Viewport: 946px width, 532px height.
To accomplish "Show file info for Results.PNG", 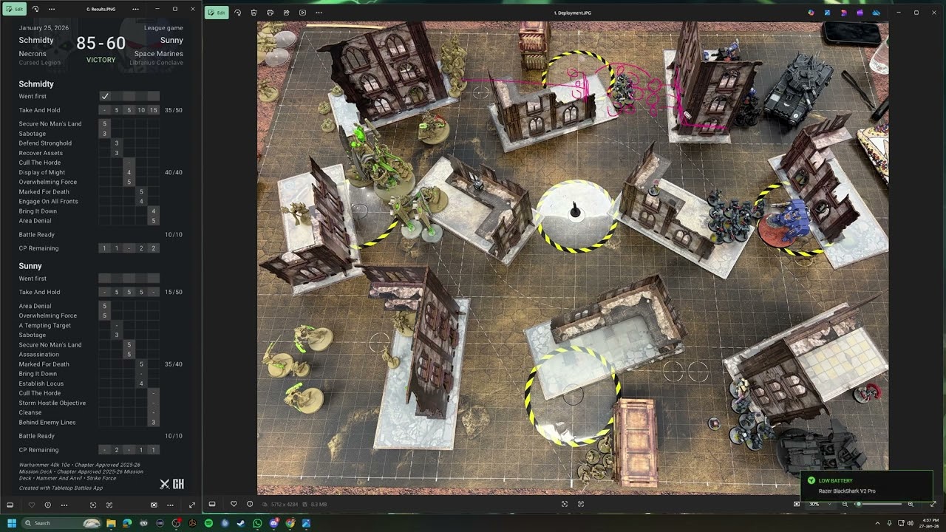I will (x=48, y=505).
